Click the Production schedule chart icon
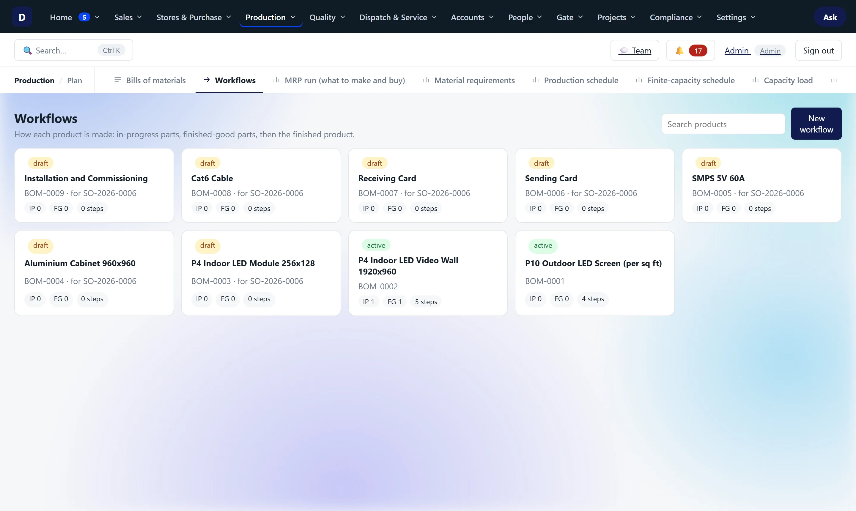The height and width of the screenshot is (511, 856). [x=536, y=80]
